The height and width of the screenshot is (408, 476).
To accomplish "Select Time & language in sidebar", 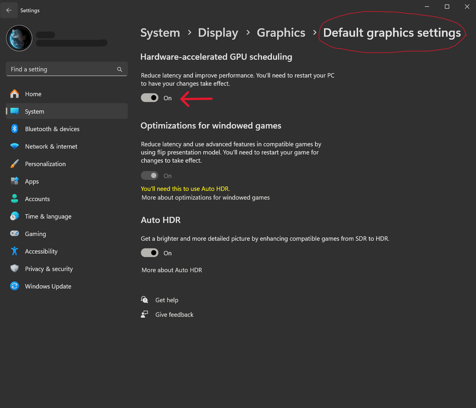I will coord(48,216).
